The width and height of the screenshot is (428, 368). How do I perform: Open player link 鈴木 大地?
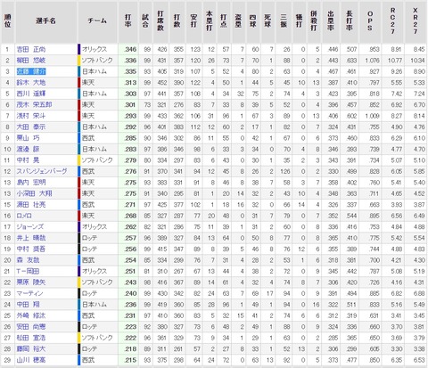(31, 83)
